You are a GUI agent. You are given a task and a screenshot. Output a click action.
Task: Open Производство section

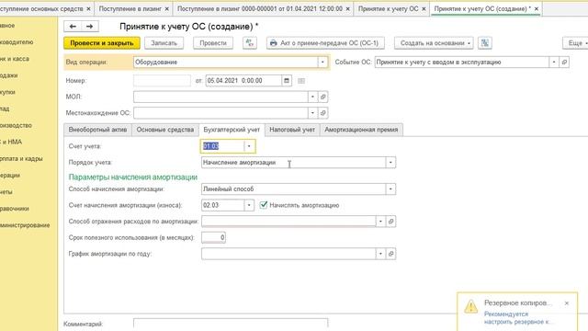pos(16,125)
